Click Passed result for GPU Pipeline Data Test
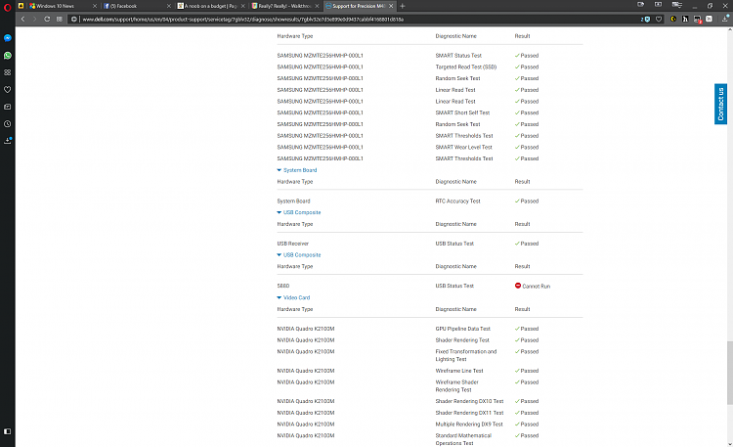This screenshot has height=447, width=733. point(527,329)
